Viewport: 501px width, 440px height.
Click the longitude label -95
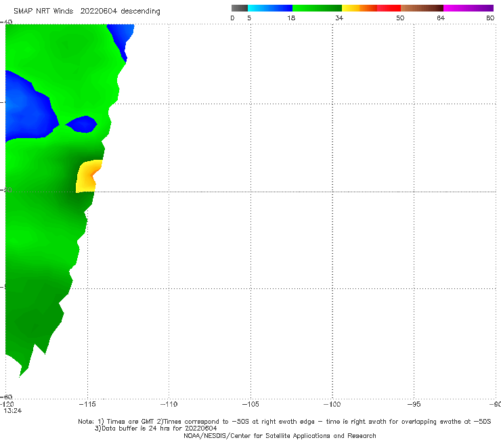coord(414,404)
